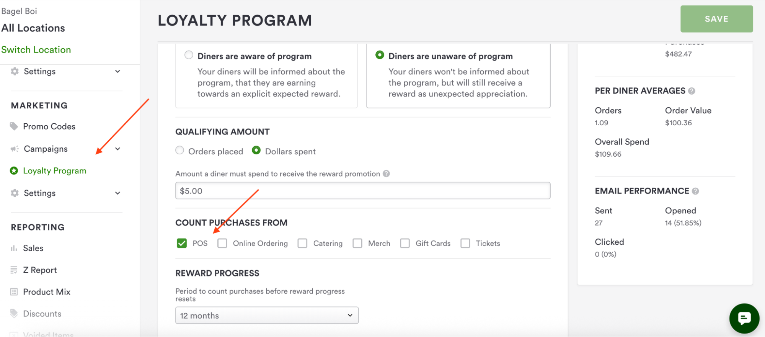Click the Switch Location link

tap(36, 50)
